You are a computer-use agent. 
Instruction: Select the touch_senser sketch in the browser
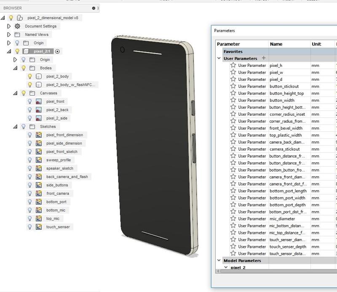(58, 227)
